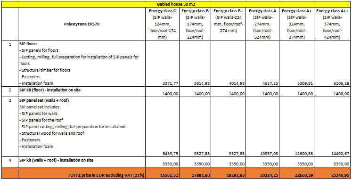The image size is (352, 180).
Task: Select the Energy class A++ header cell
Action: point(332,24)
